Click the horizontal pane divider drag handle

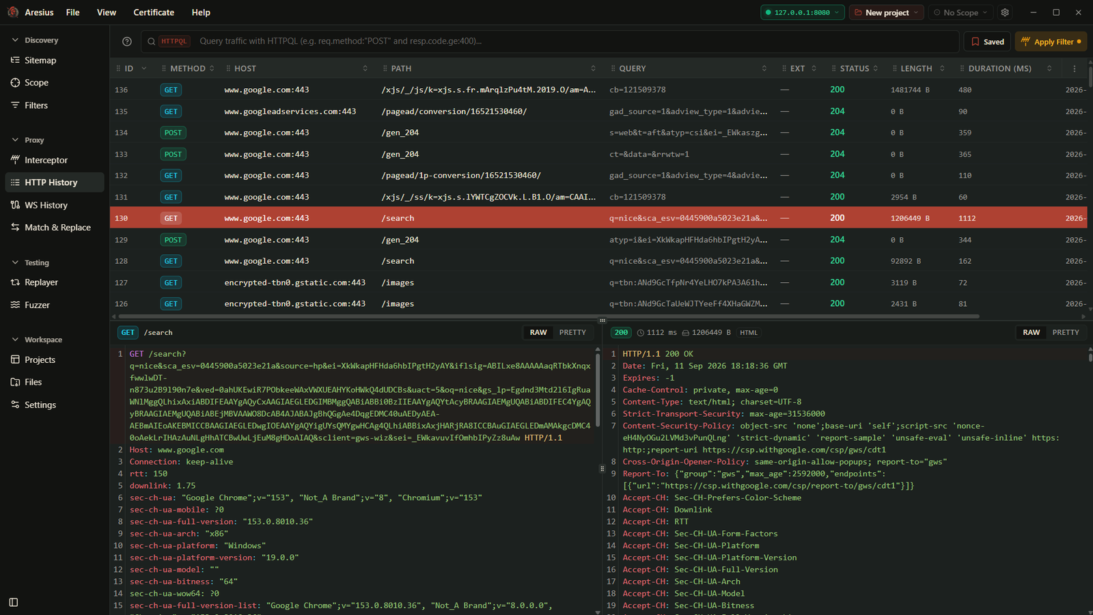click(602, 320)
